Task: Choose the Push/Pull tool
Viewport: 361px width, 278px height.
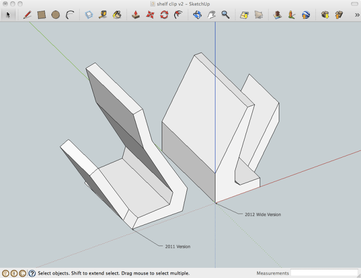Action: click(x=136, y=15)
